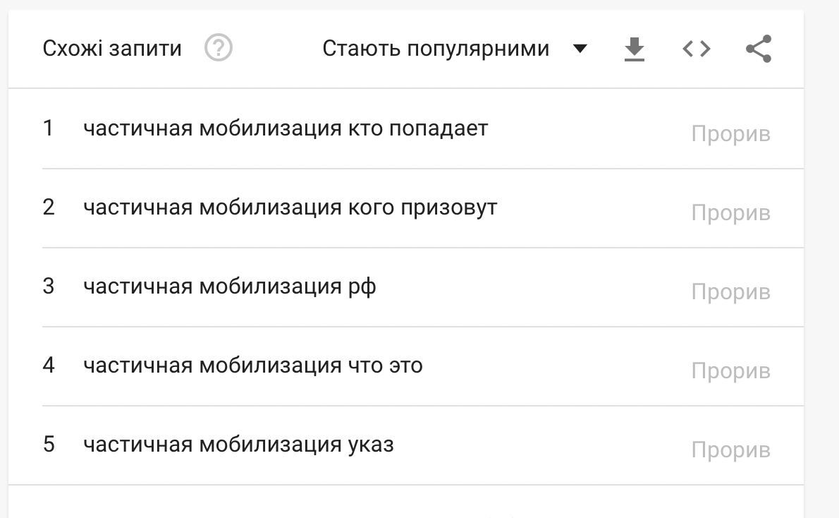
Task: Click Прорив in the указ query row
Action: tap(730, 450)
